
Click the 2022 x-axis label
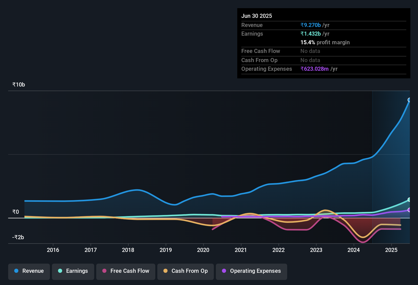pyautogui.click(x=278, y=250)
